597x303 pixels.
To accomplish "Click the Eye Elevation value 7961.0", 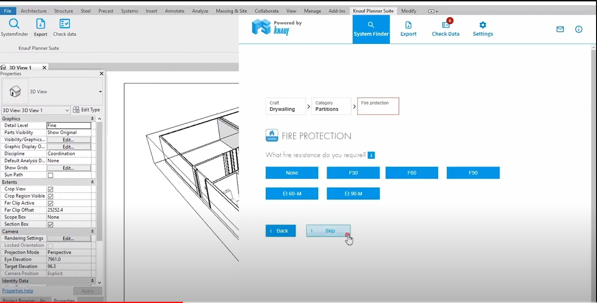I will coord(69,260).
